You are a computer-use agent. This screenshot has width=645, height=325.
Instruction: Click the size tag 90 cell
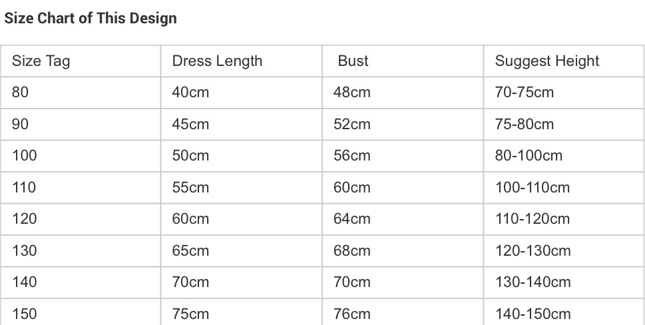click(21, 124)
